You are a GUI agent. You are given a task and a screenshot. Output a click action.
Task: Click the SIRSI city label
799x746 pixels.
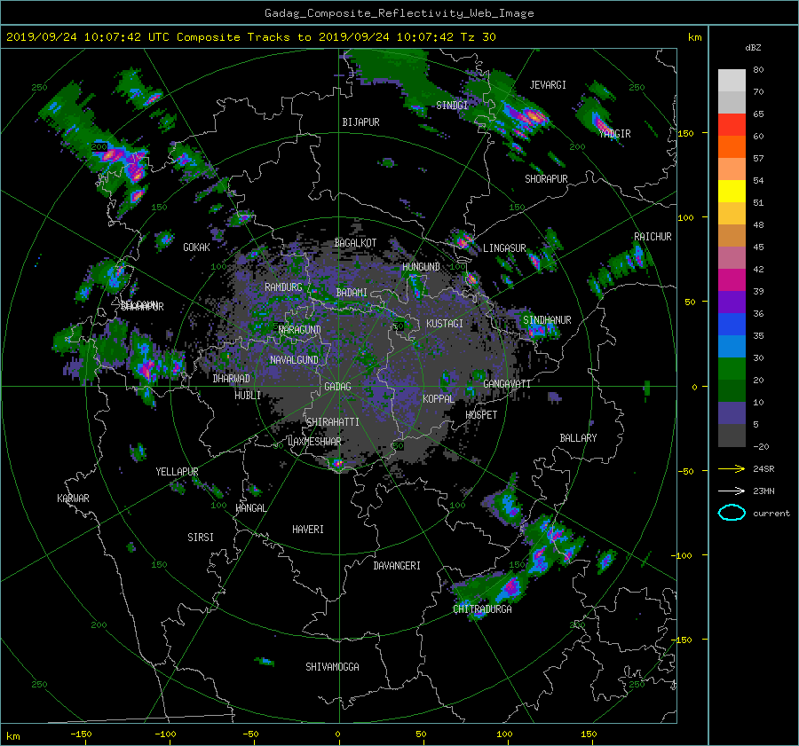pos(201,538)
